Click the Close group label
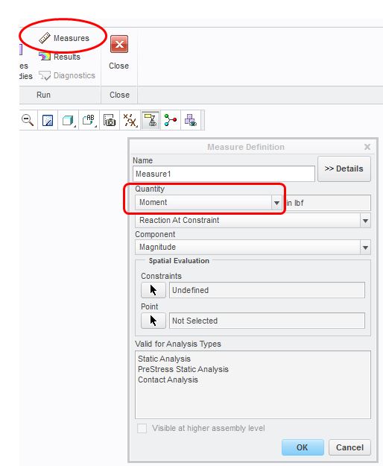The height and width of the screenshot is (466, 383). tap(119, 95)
